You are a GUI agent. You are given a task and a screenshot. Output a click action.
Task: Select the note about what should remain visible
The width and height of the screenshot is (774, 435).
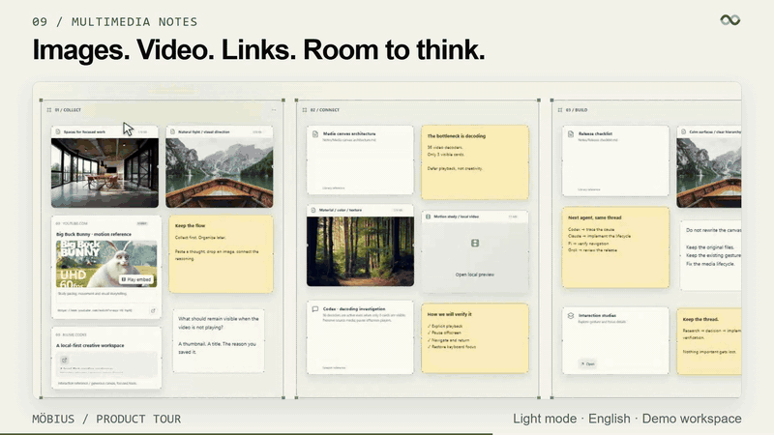(x=219, y=340)
